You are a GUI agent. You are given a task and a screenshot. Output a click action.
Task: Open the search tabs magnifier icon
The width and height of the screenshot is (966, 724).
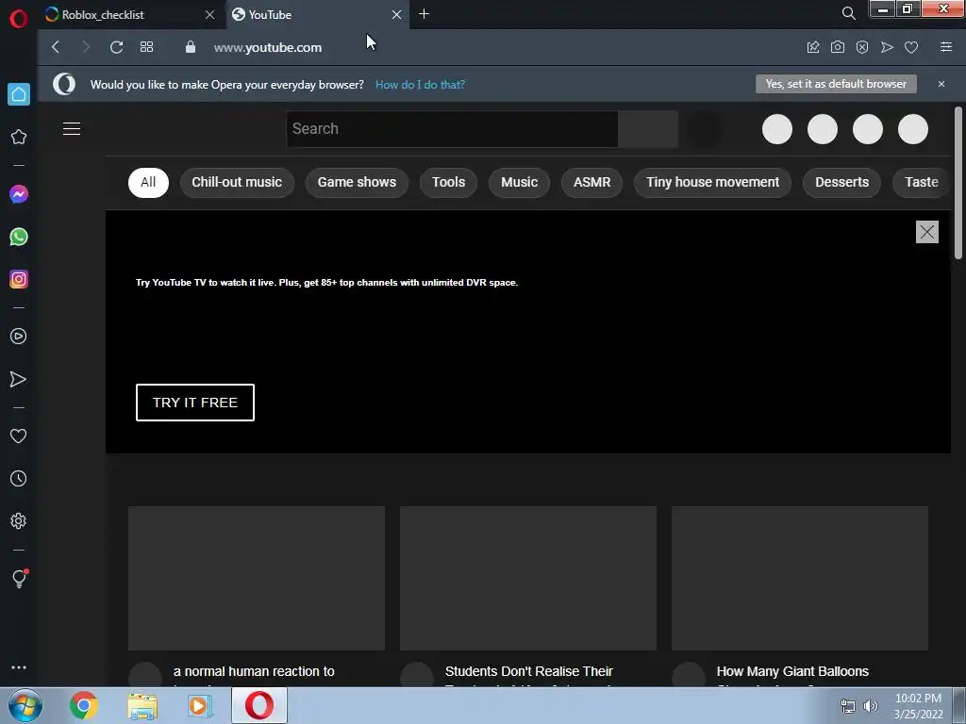tap(848, 13)
